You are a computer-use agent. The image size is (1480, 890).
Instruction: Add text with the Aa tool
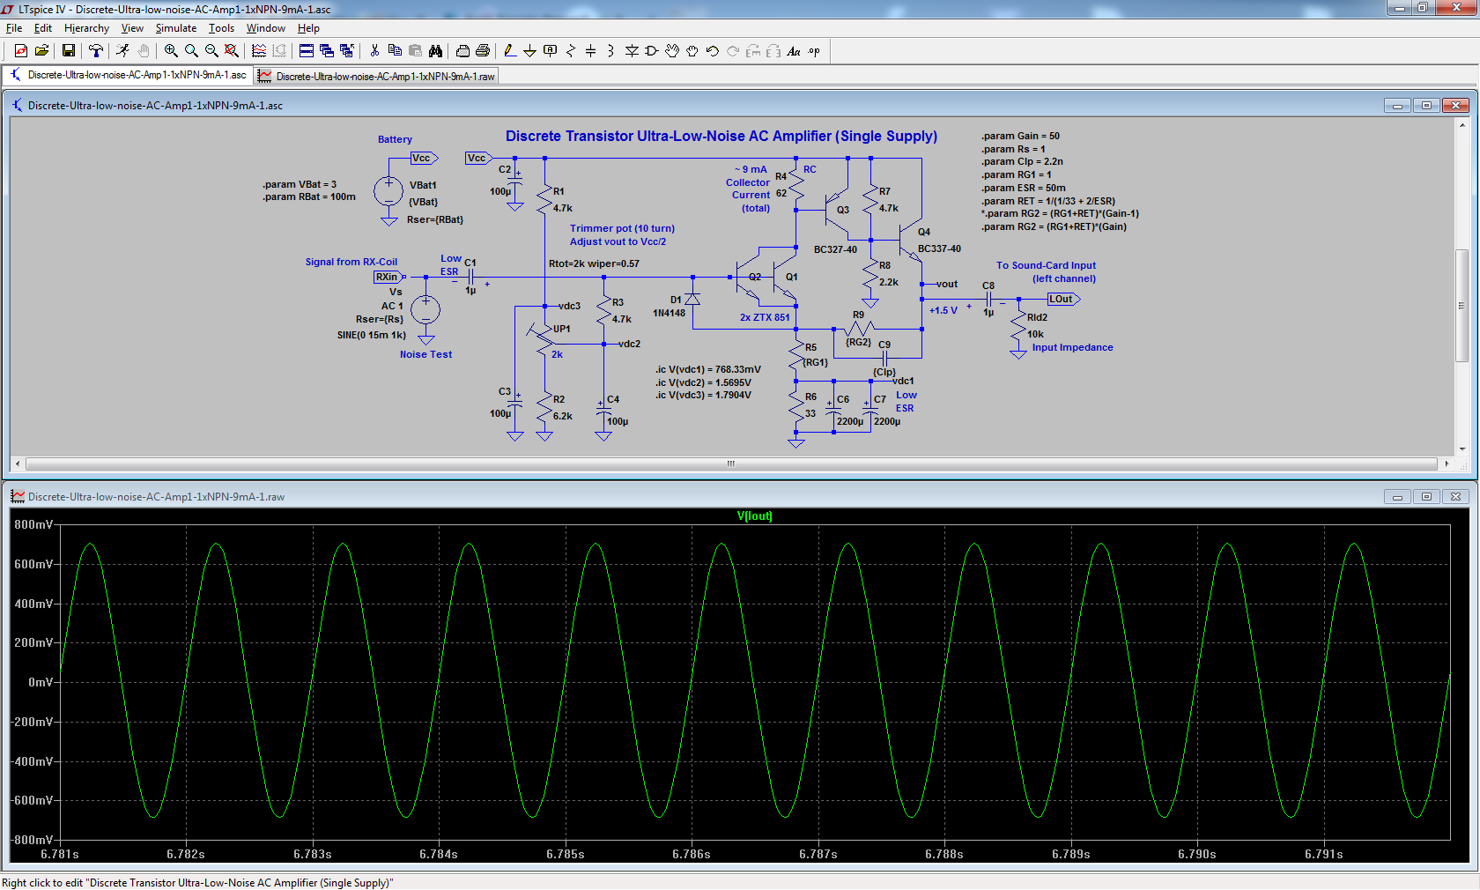coord(794,51)
